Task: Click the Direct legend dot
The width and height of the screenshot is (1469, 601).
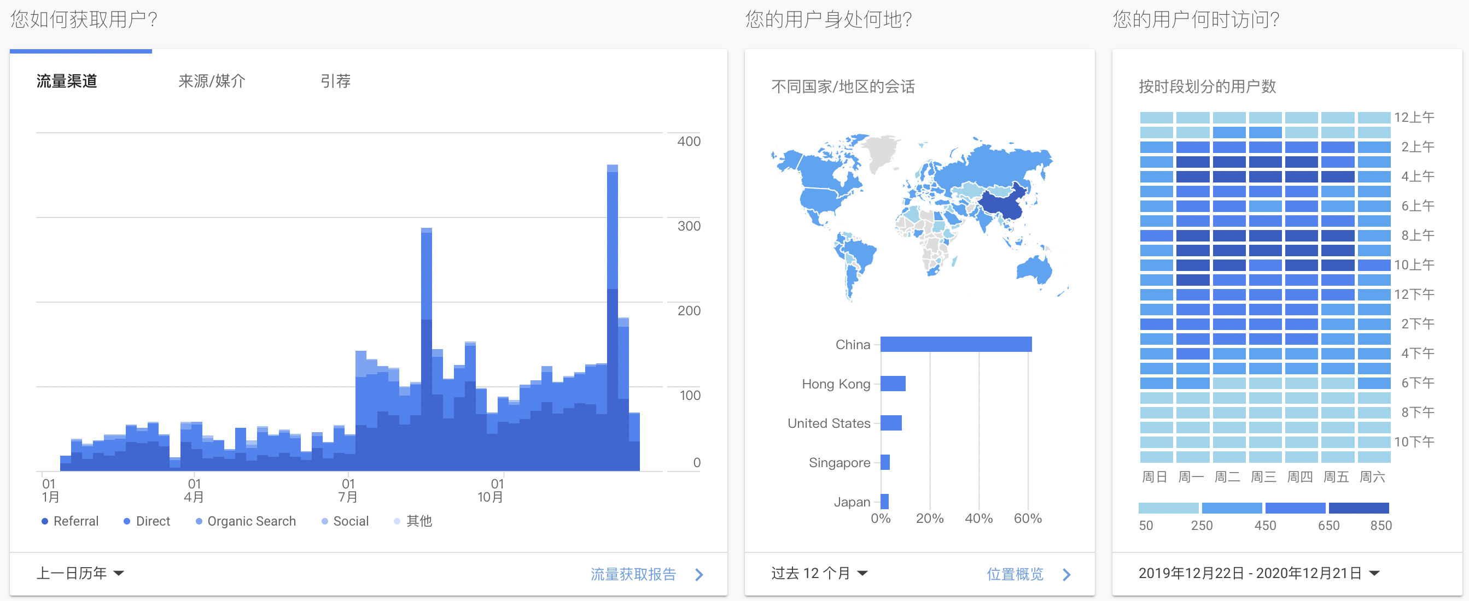Action: pos(126,521)
